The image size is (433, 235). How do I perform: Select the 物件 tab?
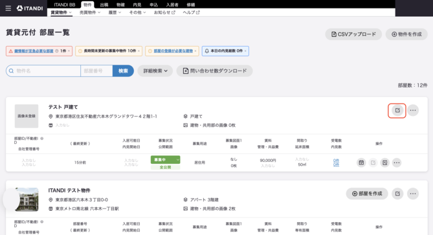87,5
